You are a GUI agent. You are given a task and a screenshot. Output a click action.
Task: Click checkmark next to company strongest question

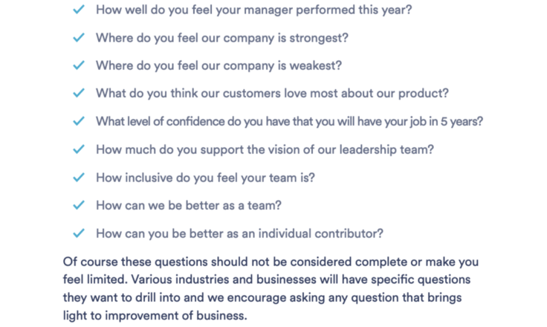[x=79, y=37]
